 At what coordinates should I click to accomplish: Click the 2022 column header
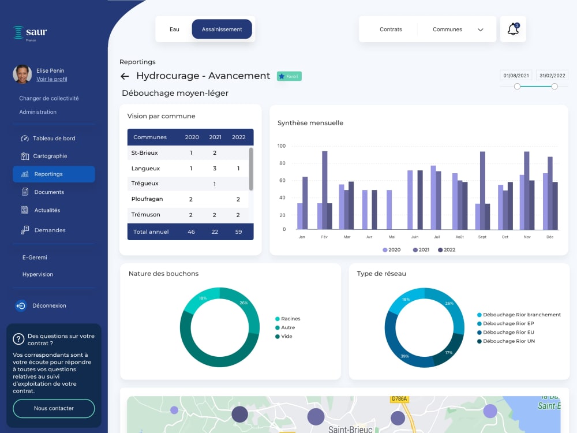click(x=238, y=137)
